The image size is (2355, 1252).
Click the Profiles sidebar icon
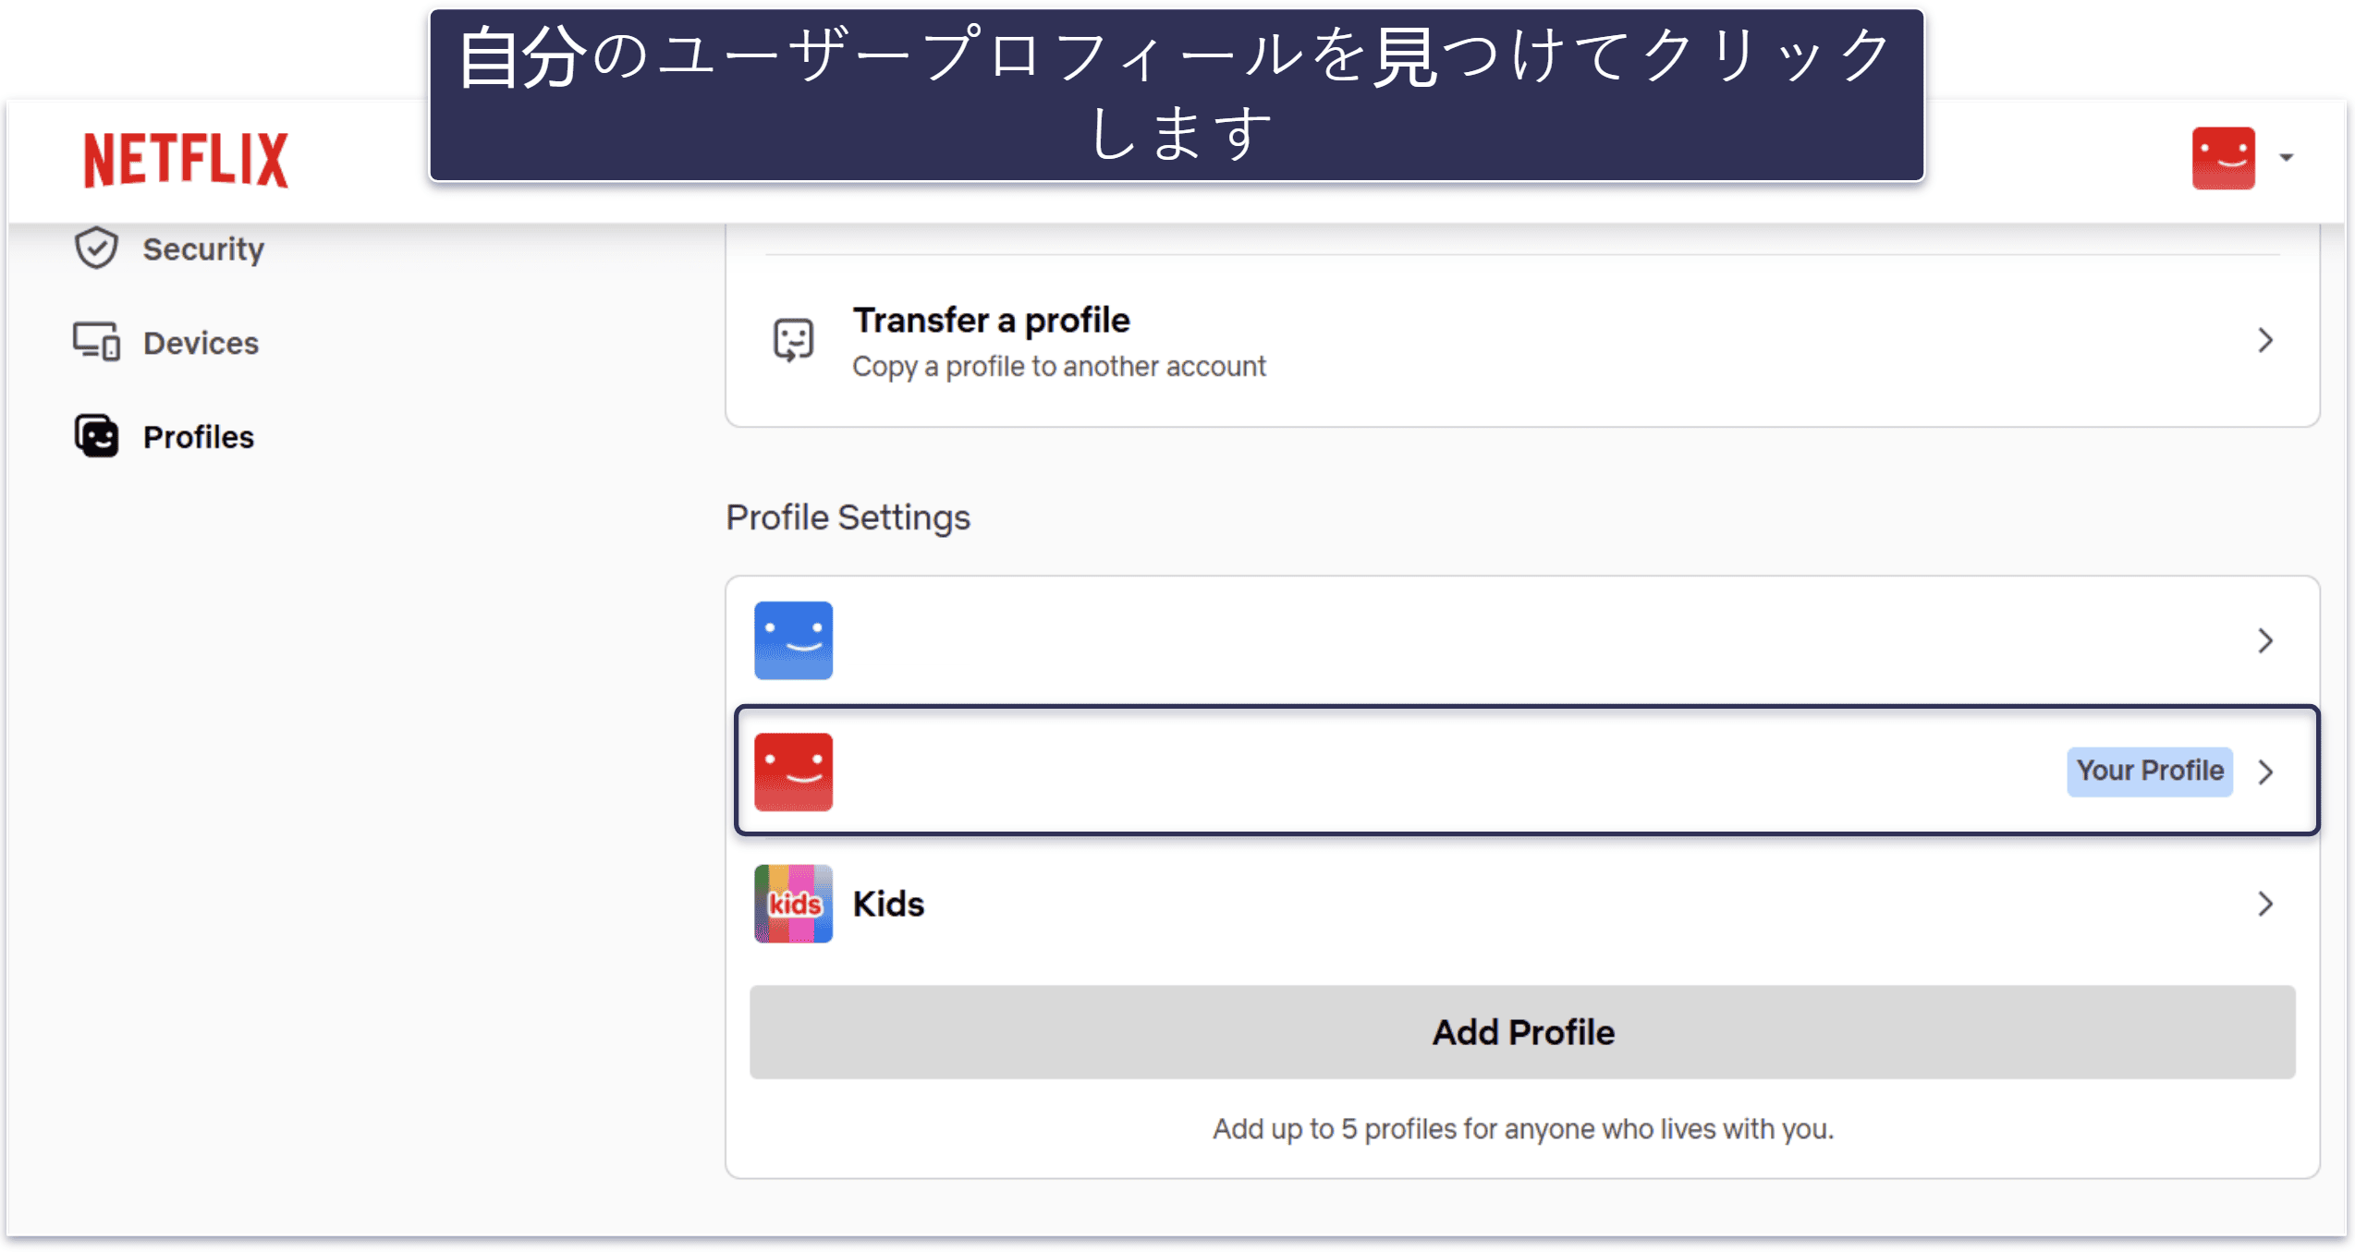[96, 436]
